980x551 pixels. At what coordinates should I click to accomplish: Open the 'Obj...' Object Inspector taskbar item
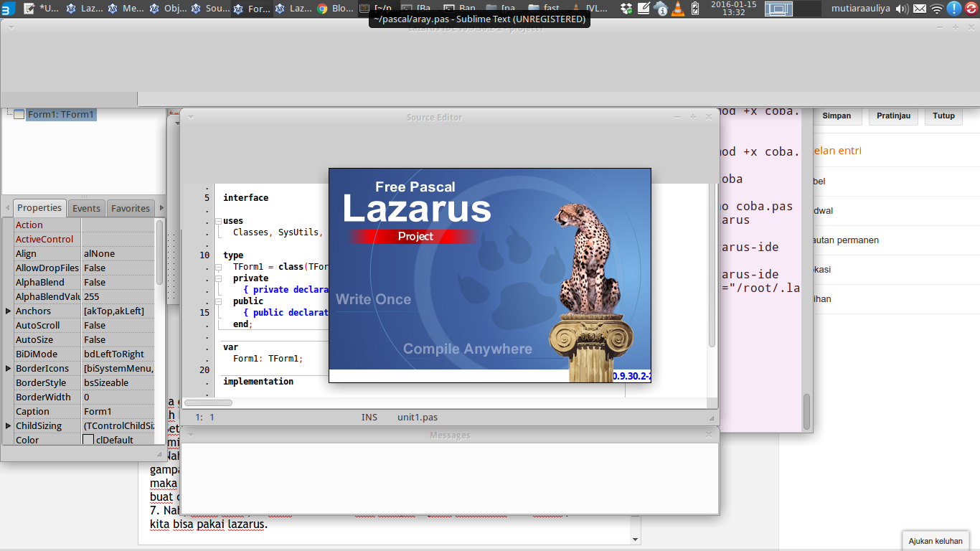[x=169, y=9]
